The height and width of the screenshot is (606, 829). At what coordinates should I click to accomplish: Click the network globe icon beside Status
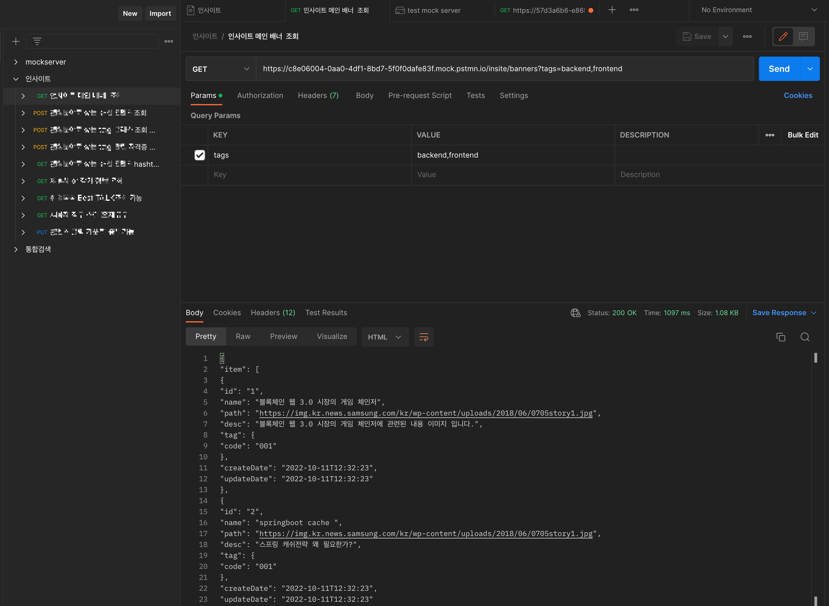point(575,312)
